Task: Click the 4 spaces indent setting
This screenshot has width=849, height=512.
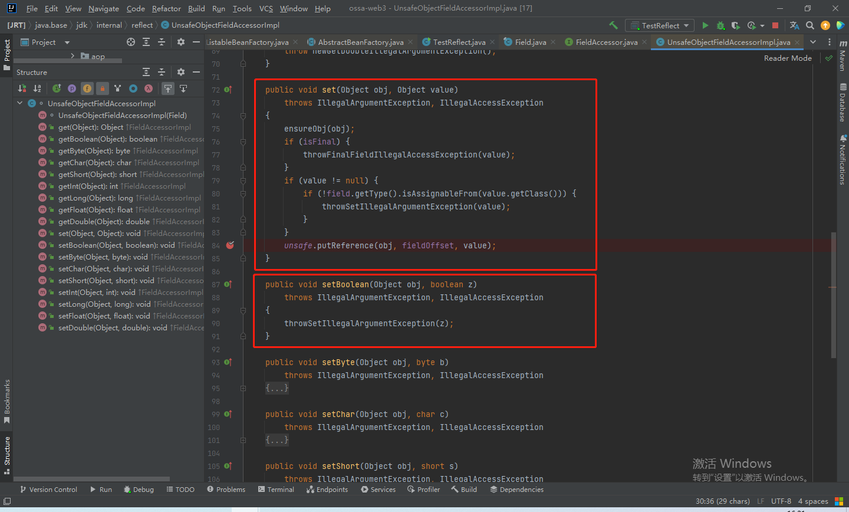Action: pos(813,501)
